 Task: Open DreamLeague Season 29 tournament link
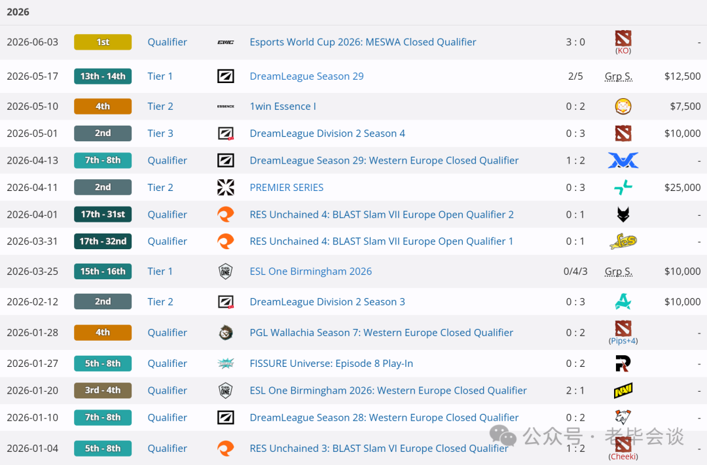[x=306, y=76]
